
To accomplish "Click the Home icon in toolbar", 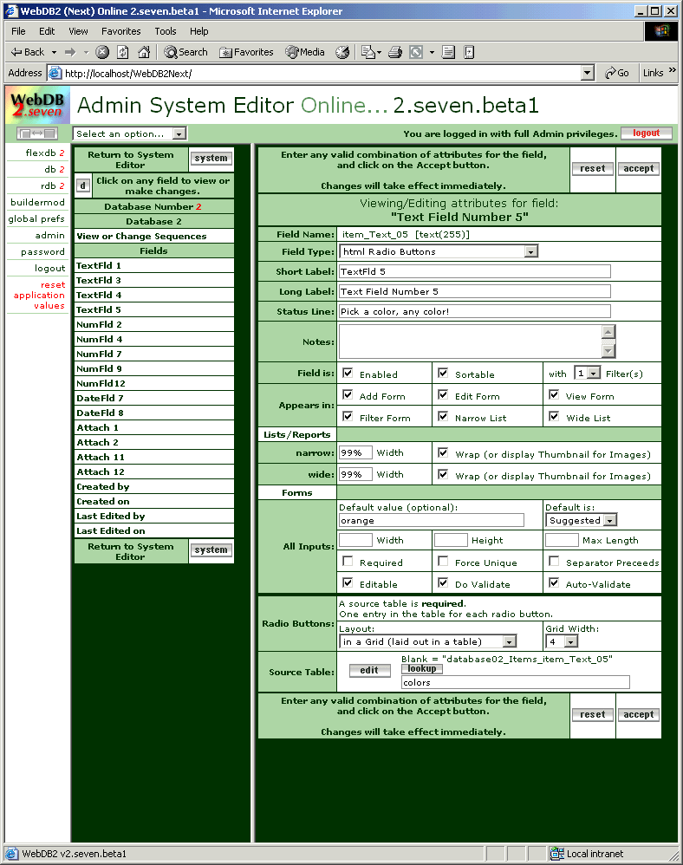I will pyautogui.click(x=144, y=52).
